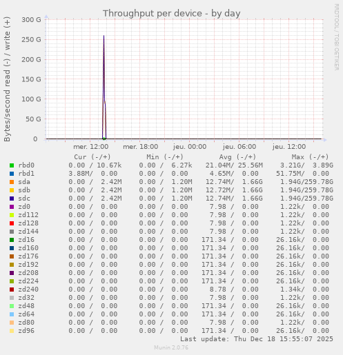Click the '150 G' y-axis label
This screenshot has height=355, width=343.
point(31,79)
